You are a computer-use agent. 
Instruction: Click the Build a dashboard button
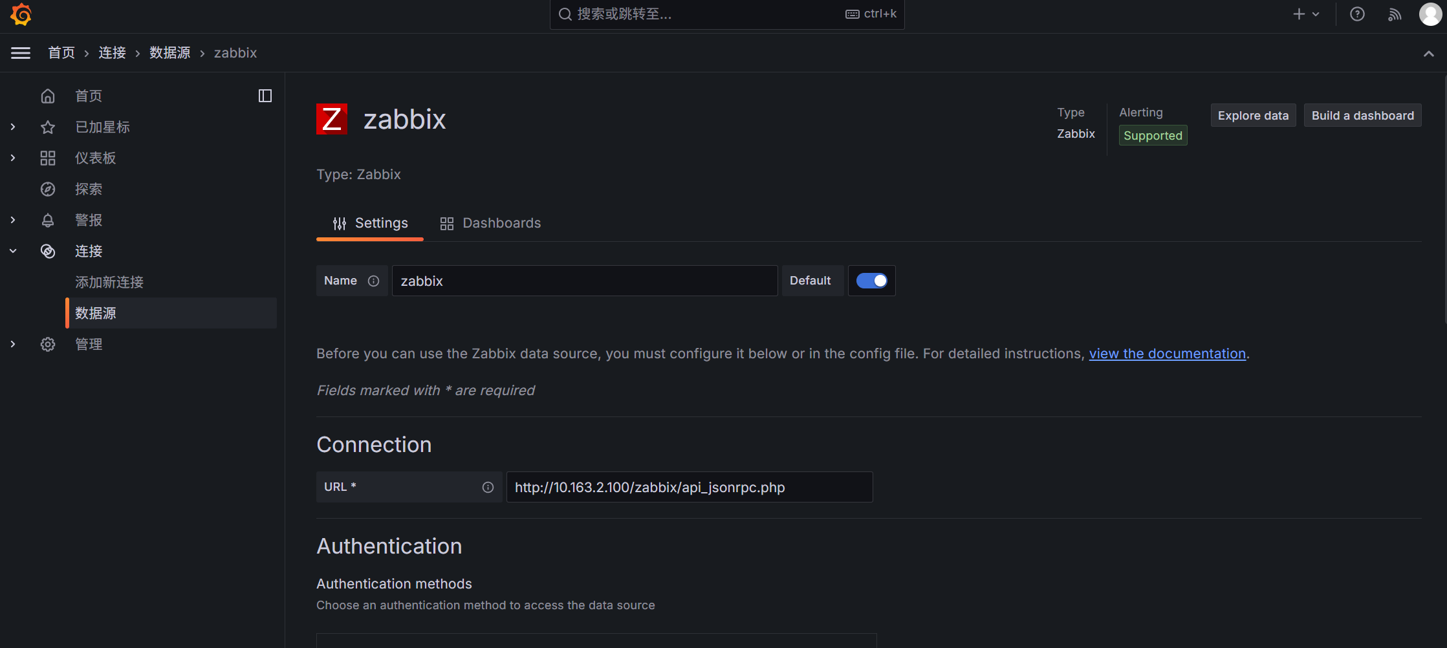(1362, 116)
